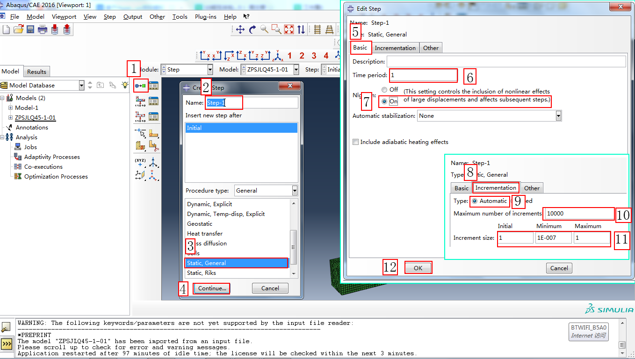Open the History Output Manager icon

coord(153,116)
